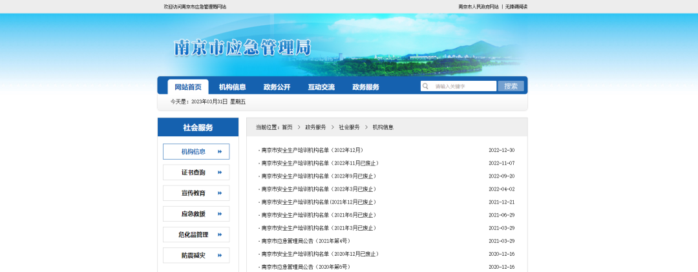Open 南京市应急管理局公告 2021年第4号
This screenshot has height=272, width=698.
(x=306, y=241)
